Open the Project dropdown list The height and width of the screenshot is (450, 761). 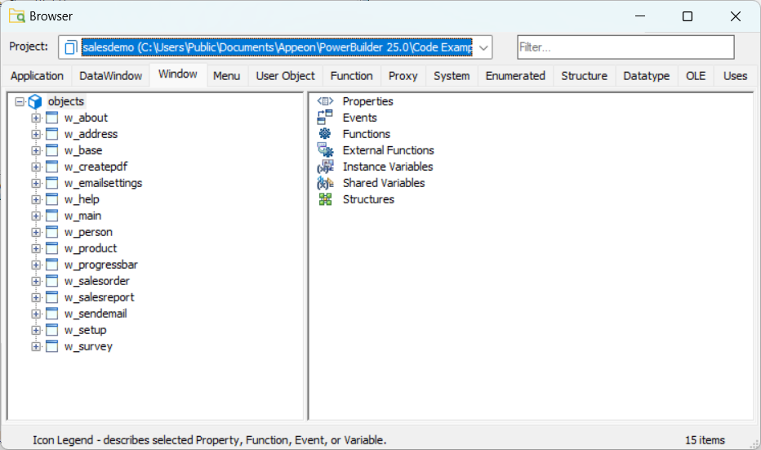coord(483,47)
